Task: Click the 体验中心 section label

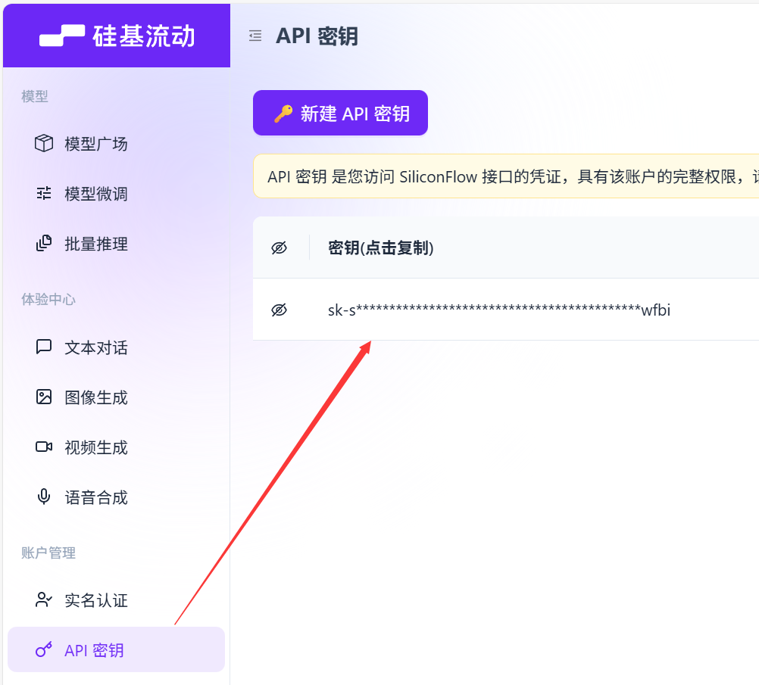Action: point(48,300)
